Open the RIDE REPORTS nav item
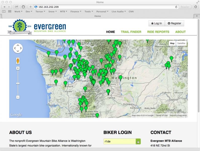Image resolution: width=200 pixels, height=151 pixels. 158,32
